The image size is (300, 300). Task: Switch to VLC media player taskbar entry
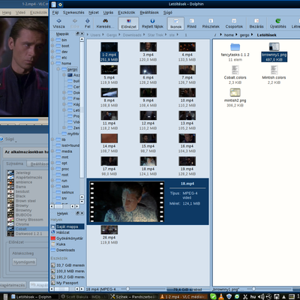point(184,297)
